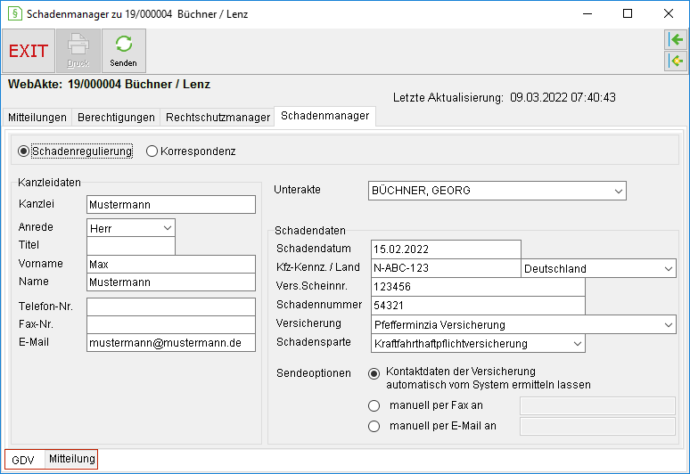Click the empty Fax-Nr. field

tap(171, 325)
